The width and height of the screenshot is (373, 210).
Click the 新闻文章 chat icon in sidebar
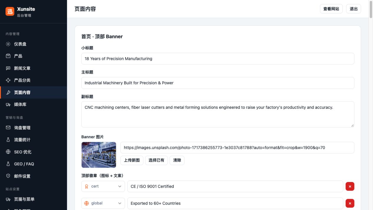pos(8,68)
